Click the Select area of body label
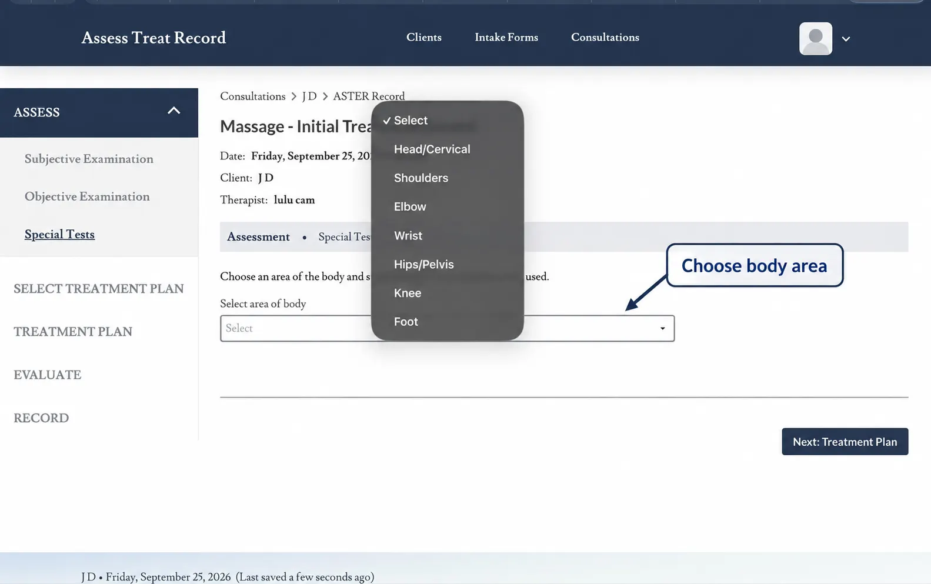This screenshot has height=584, width=931. click(263, 303)
